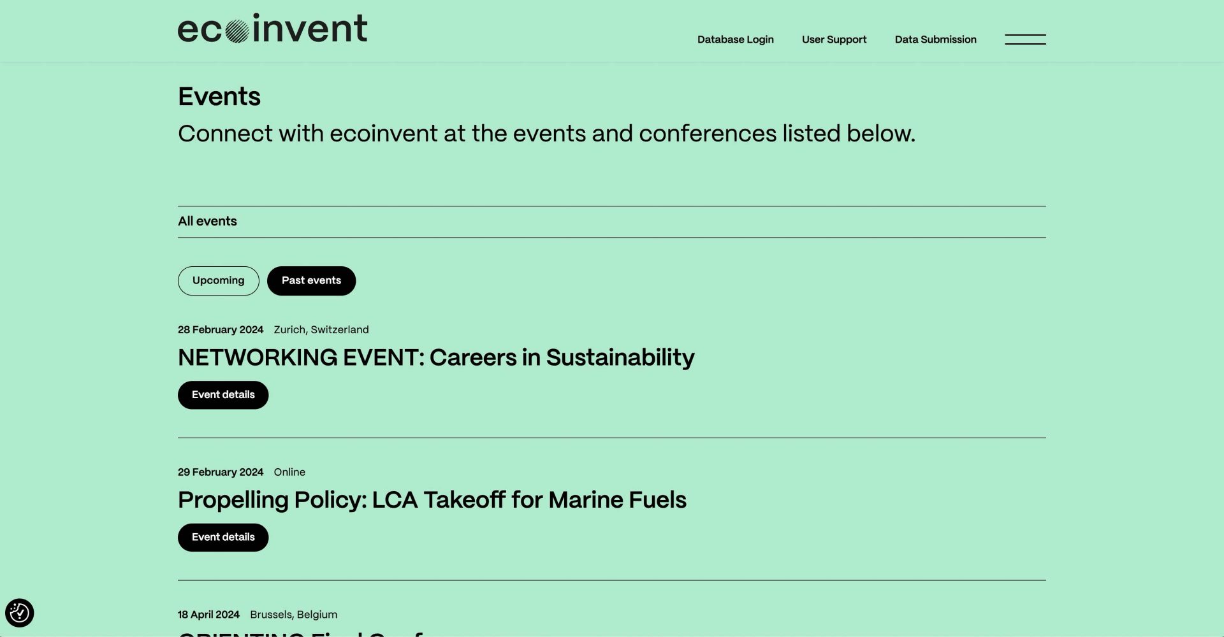Click the cookie preferences icon
This screenshot has width=1224, height=637.
pyautogui.click(x=19, y=613)
